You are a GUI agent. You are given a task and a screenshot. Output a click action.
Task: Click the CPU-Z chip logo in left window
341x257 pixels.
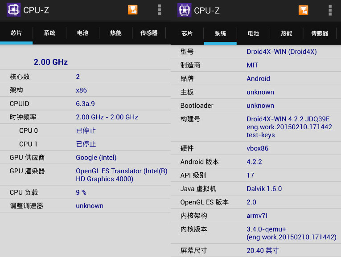[x=14, y=10]
